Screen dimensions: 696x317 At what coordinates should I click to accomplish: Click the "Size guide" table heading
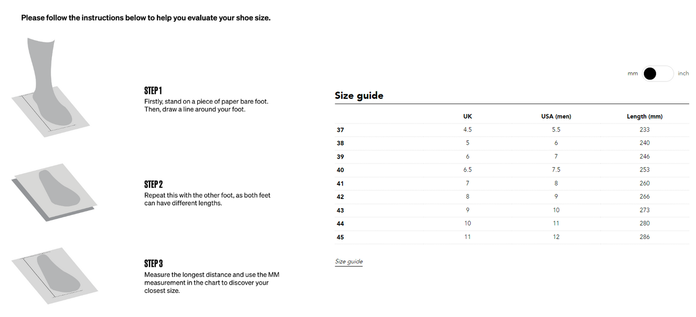pyautogui.click(x=359, y=95)
